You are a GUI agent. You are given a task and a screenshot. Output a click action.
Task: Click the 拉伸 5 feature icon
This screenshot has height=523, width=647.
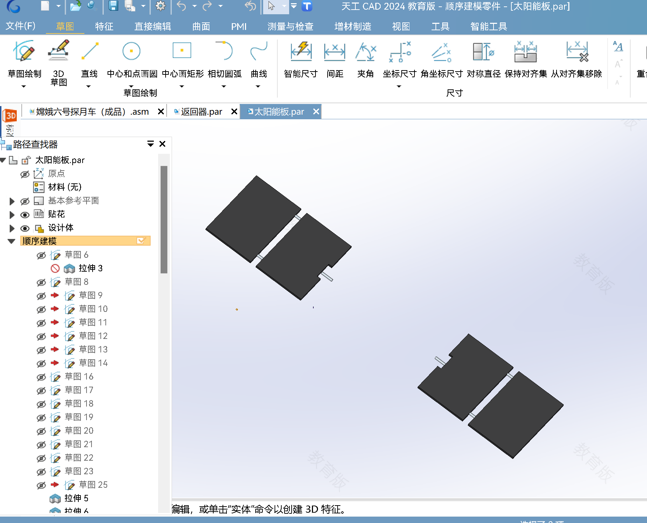click(55, 498)
